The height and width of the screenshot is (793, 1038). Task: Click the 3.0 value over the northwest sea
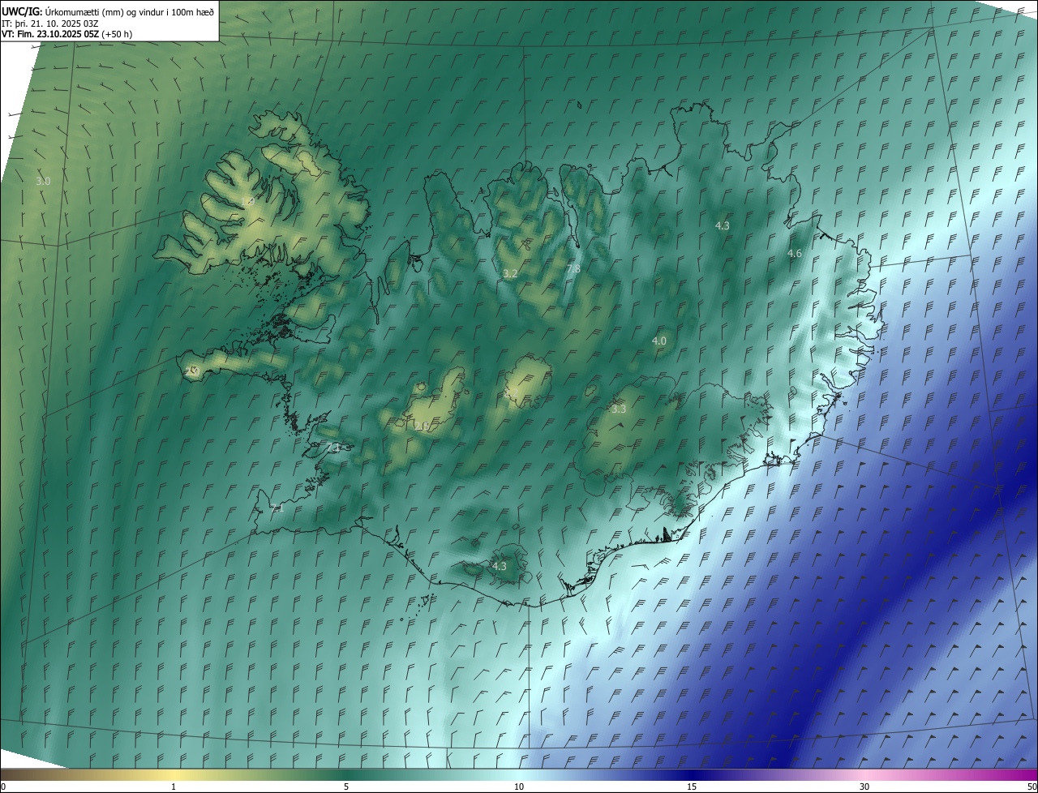pyautogui.click(x=43, y=181)
